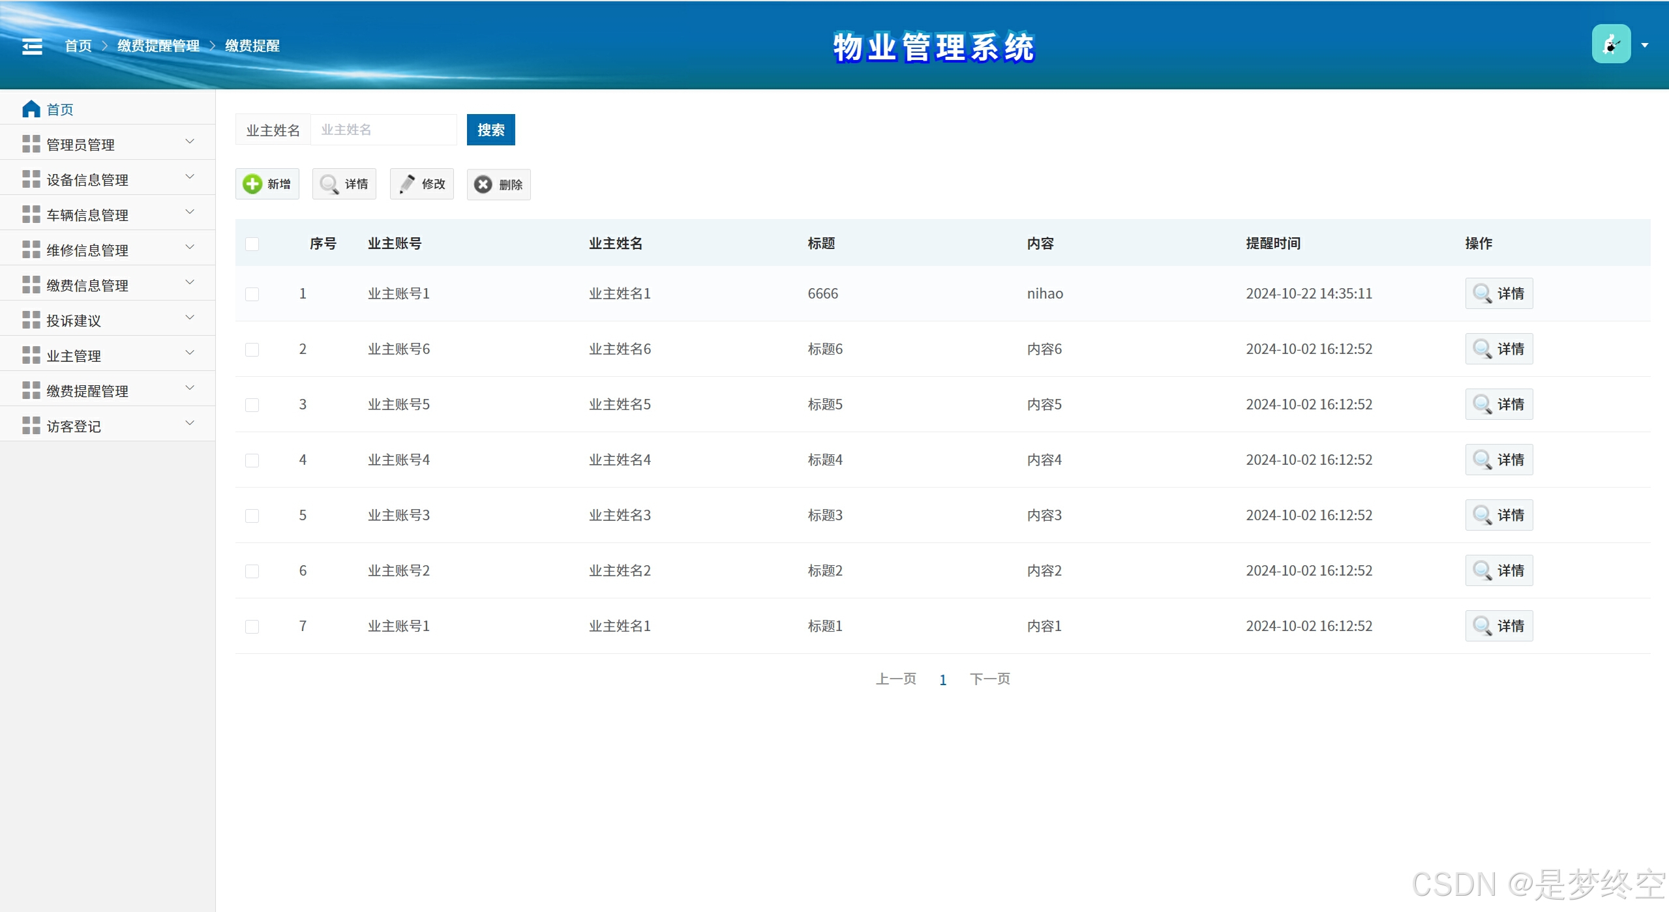The height and width of the screenshot is (912, 1669).
Task: Toggle the select-all checkbox in table header
Action: (x=252, y=244)
